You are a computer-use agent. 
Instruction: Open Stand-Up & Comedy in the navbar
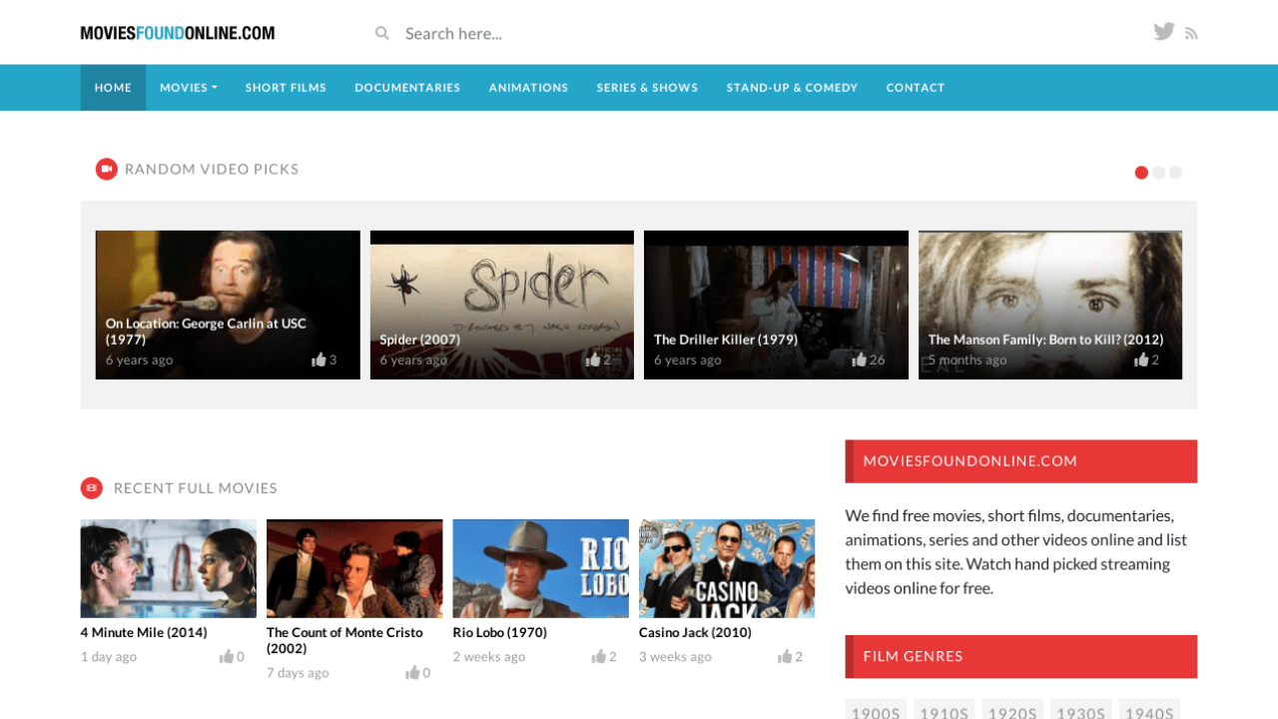(x=792, y=88)
